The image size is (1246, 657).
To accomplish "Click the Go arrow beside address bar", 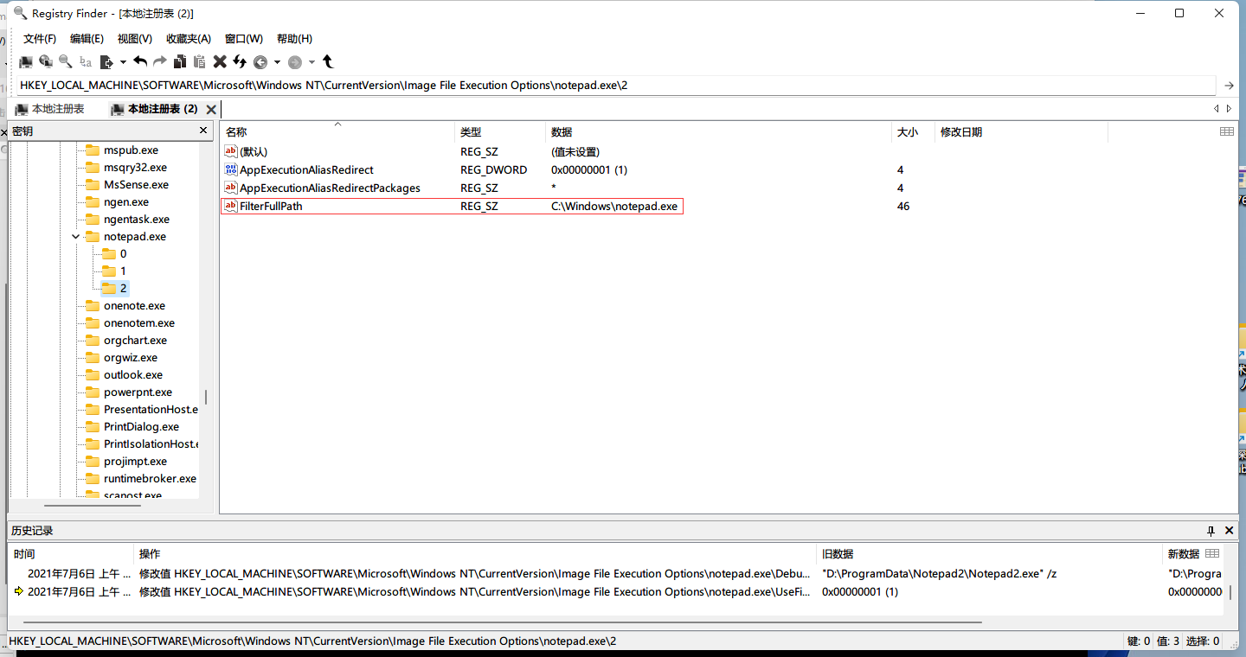I will pyautogui.click(x=1229, y=86).
